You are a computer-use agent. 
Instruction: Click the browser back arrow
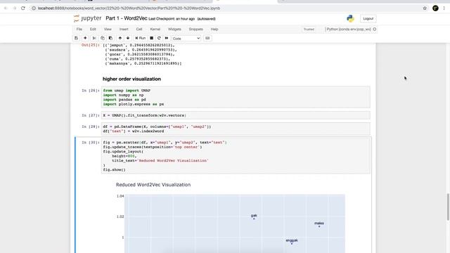6,8
